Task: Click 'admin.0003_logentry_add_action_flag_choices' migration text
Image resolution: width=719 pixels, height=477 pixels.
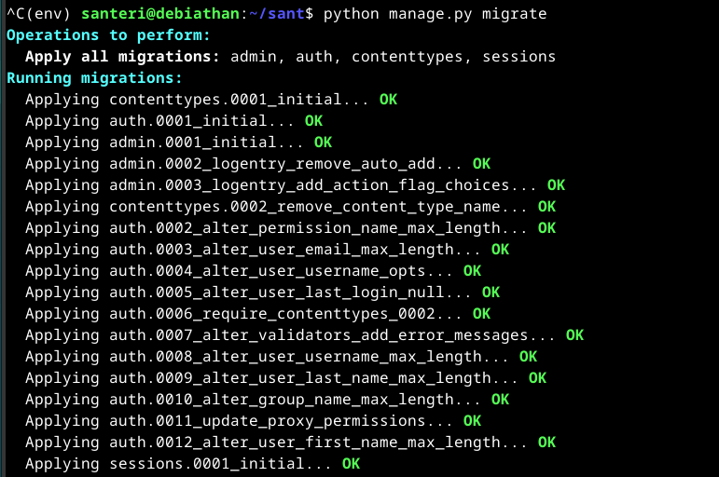Action: [309, 185]
